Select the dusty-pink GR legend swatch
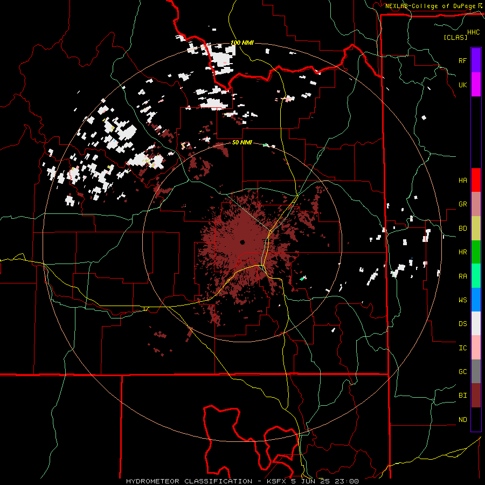 [476, 204]
